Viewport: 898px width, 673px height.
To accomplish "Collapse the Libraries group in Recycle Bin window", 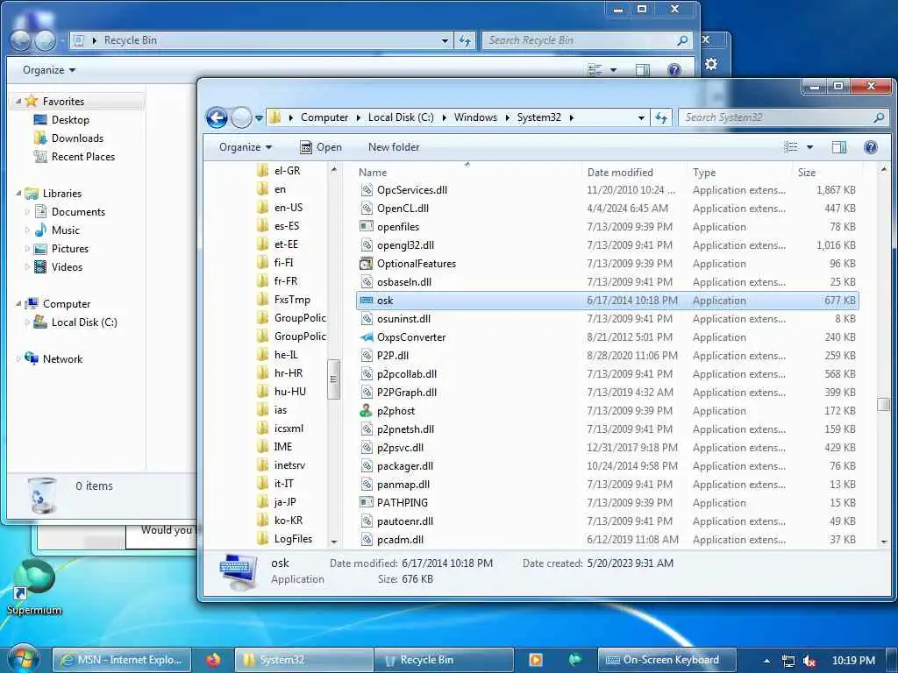I will click(18, 194).
